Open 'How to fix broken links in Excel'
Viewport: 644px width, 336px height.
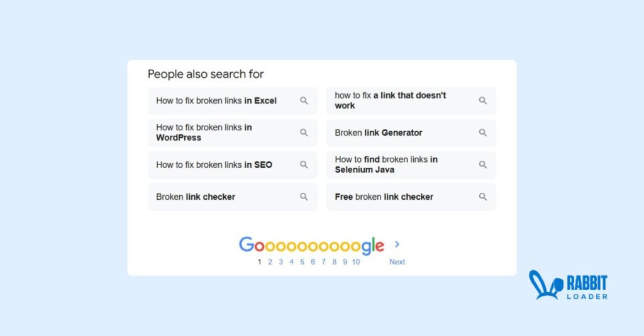click(233, 100)
